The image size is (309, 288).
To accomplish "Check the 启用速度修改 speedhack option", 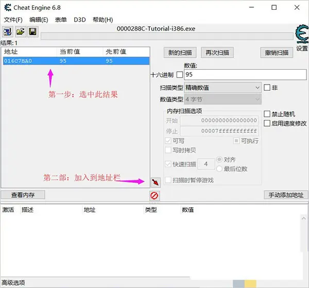I will (x=267, y=123).
